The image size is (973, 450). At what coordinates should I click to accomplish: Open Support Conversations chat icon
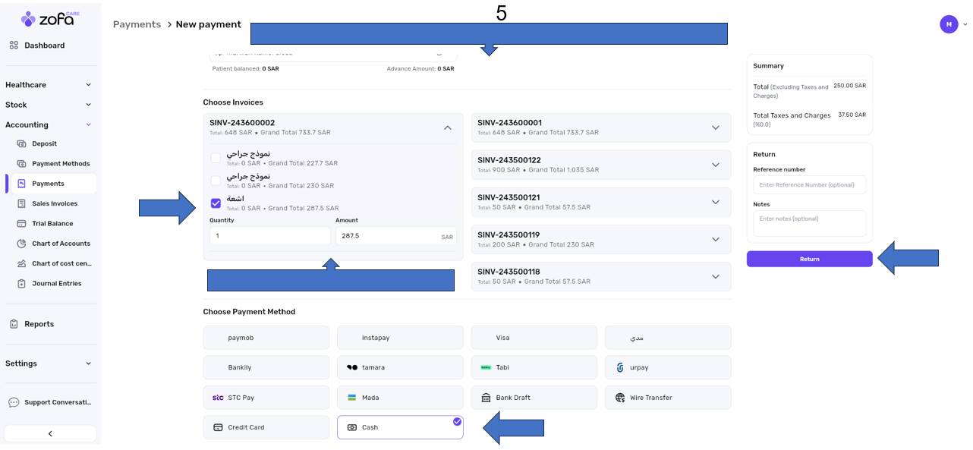coord(14,402)
